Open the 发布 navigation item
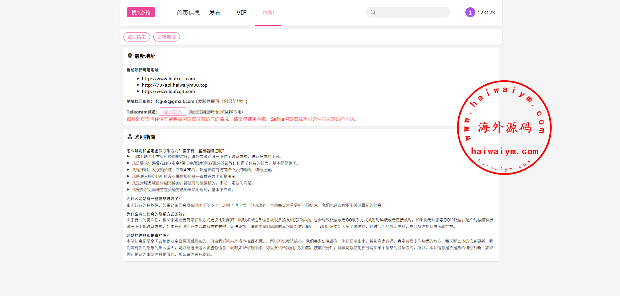Image resolution: width=620 pixels, height=296 pixels. coord(215,13)
